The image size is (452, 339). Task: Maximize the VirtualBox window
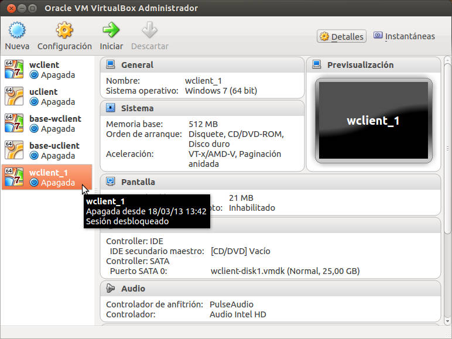click(33, 8)
